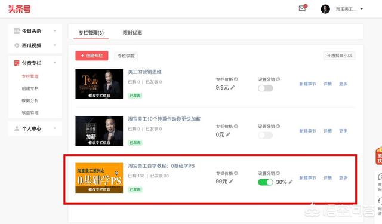Click the 已发表 status tag of 0基础学PS
Image resolution: width=382 pixels, height=224 pixels.
point(135,189)
